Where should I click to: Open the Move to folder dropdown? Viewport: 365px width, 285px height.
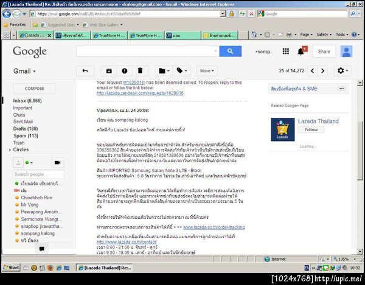(x=164, y=71)
